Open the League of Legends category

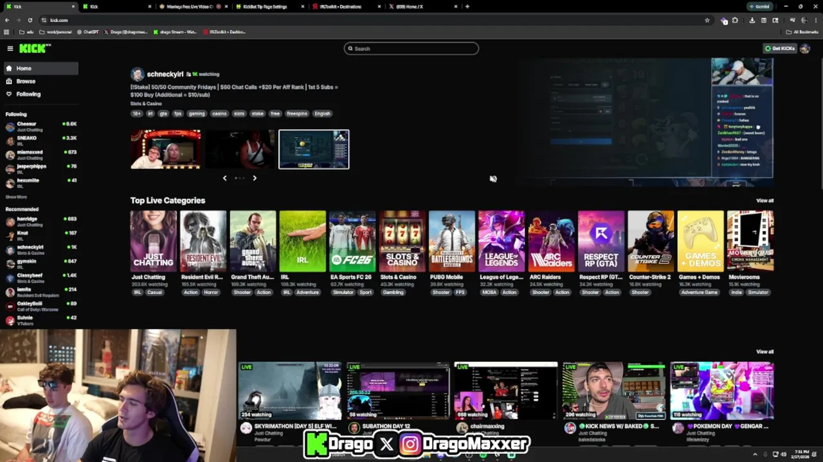[502, 241]
